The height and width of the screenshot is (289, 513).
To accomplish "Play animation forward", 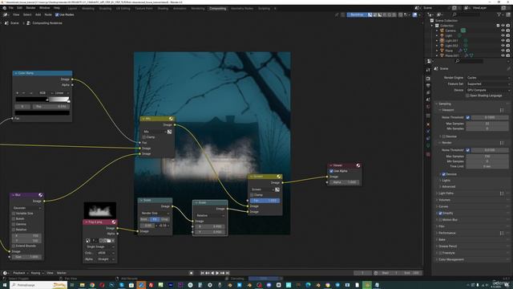I will coord(217,273).
